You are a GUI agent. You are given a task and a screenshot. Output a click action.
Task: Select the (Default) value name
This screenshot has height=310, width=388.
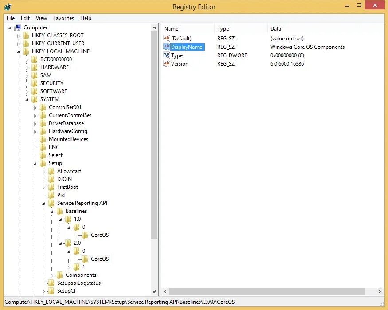click(x=181, y=39)
